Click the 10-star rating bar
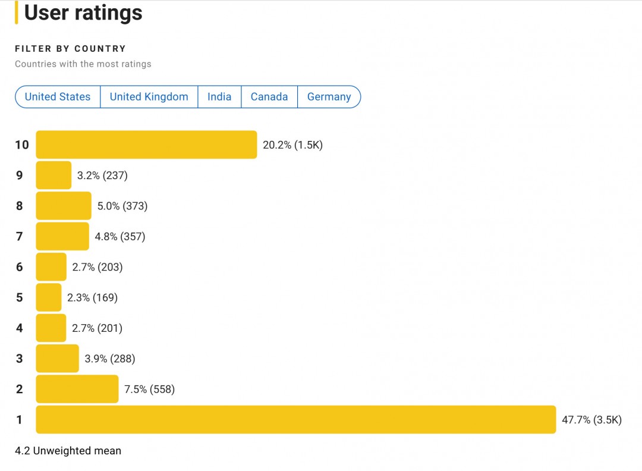Screen dimensions: 642x471 (146, 145)
